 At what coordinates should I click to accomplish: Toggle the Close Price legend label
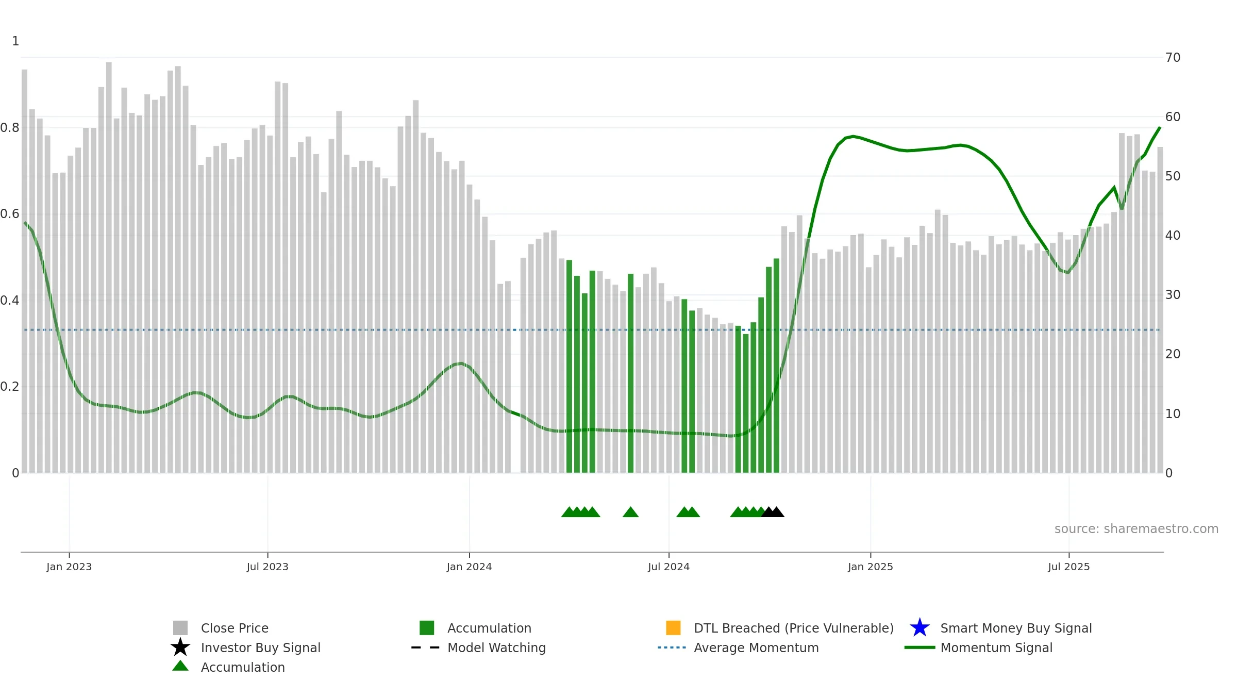click(235, 628)
